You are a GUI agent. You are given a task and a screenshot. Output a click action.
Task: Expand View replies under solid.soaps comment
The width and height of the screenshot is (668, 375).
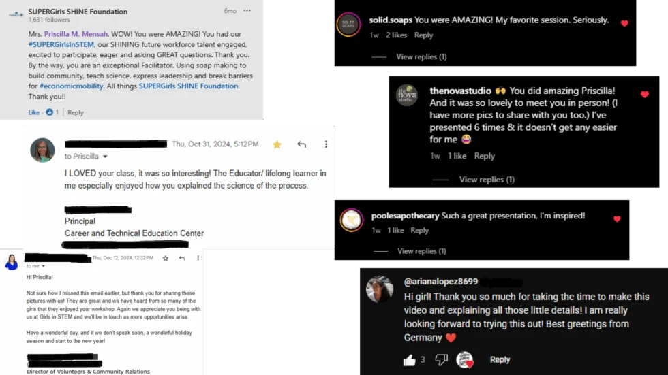(x=421, y=56)
